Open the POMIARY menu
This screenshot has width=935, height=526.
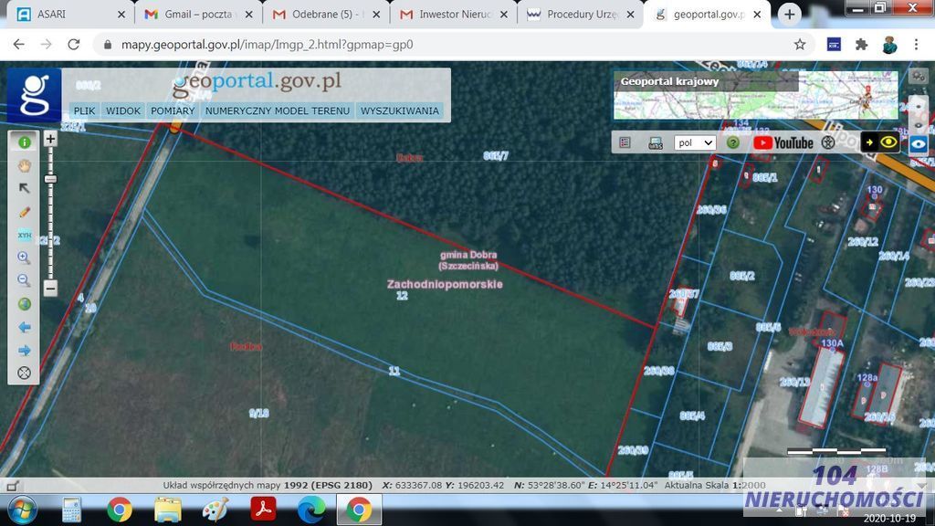[173, 110]
